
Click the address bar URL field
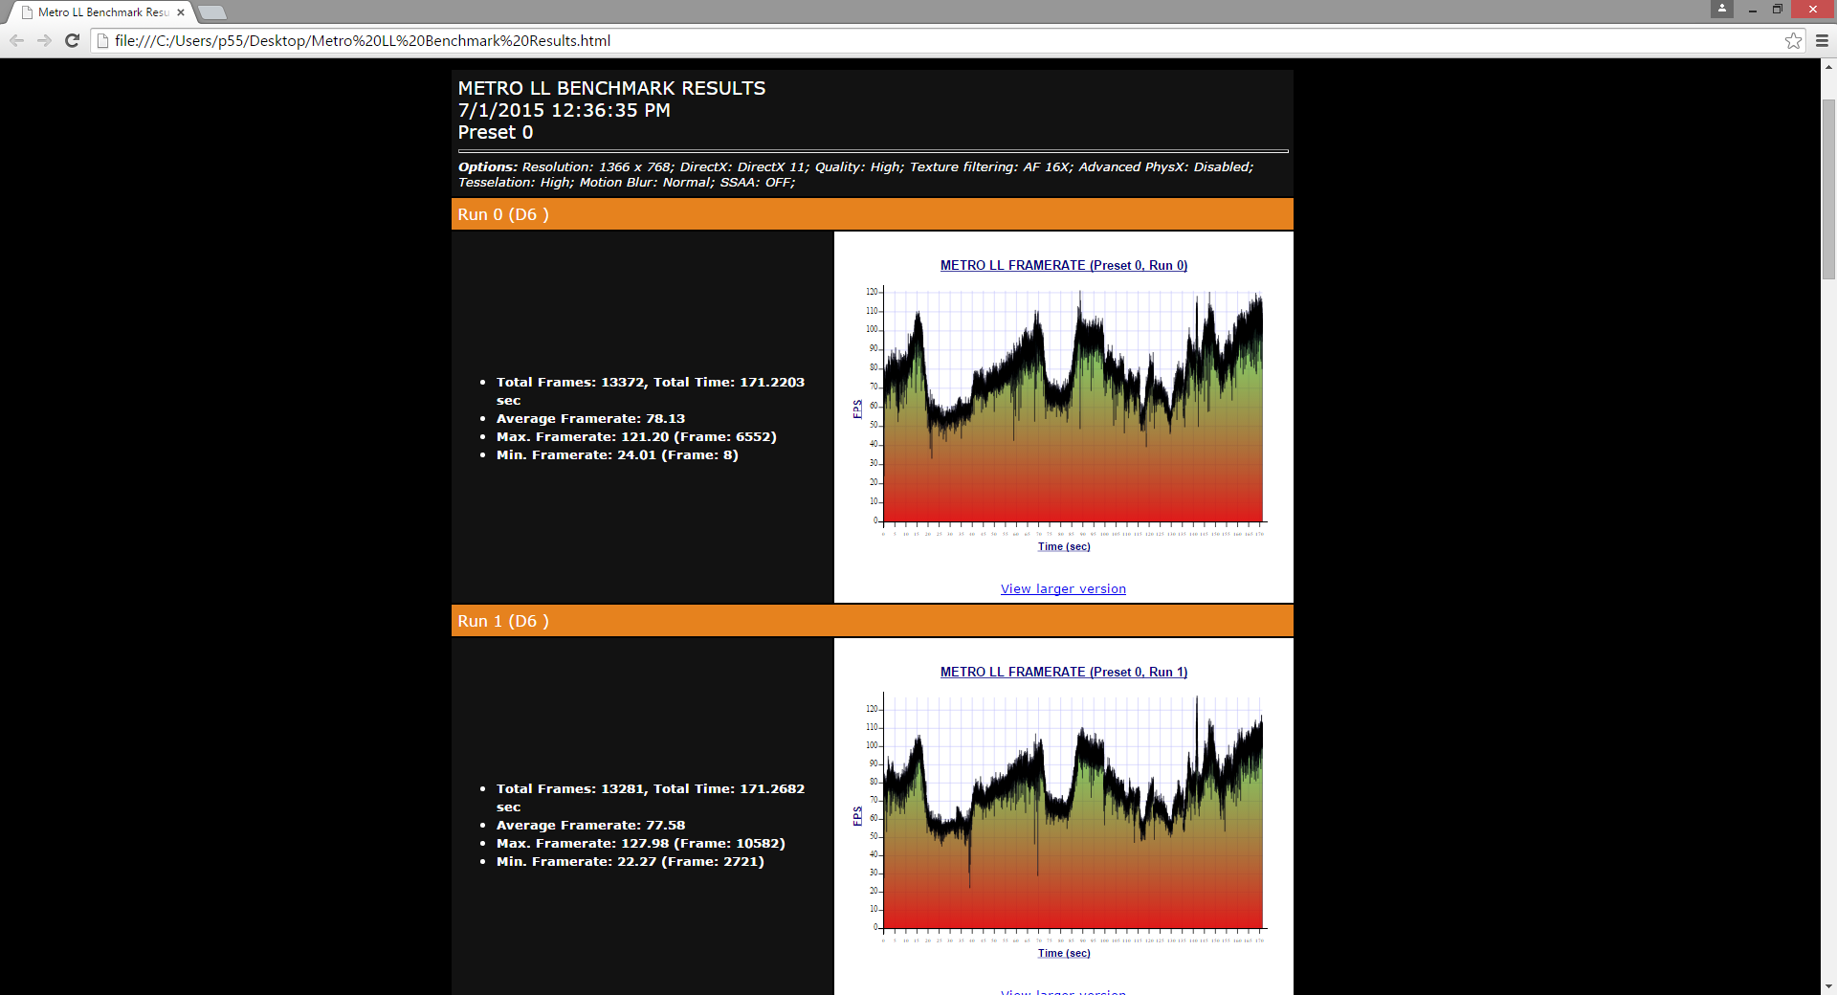(947, 40)
